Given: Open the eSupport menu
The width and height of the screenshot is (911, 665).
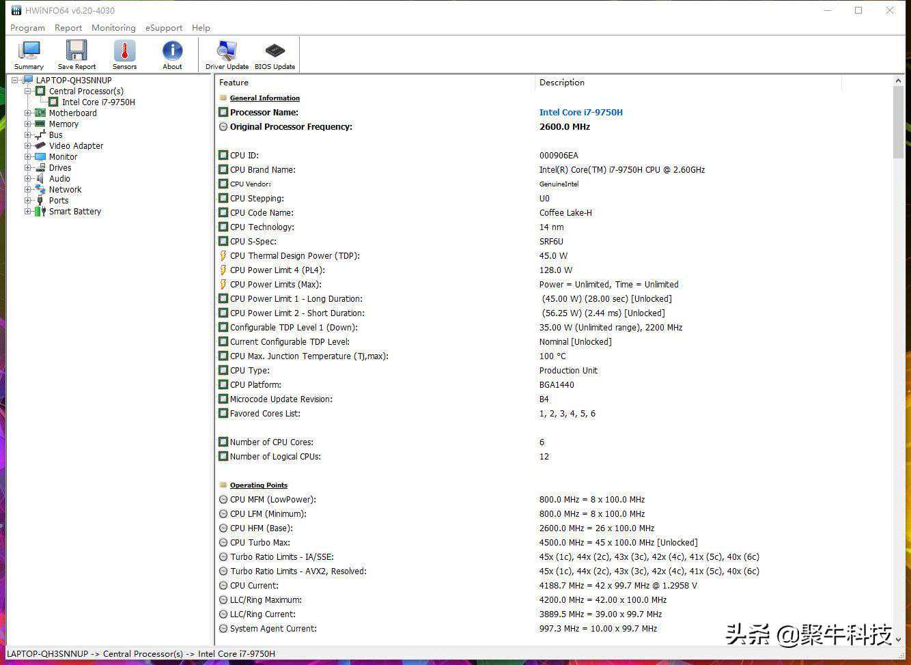Looking at the screenshot, I should click(x=163, y=28).
